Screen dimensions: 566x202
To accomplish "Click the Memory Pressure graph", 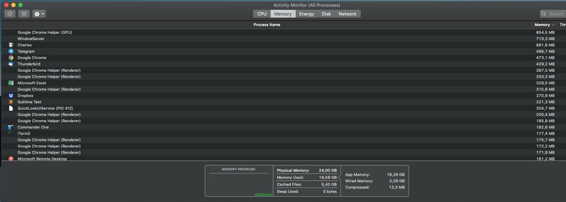I will 239,181.
